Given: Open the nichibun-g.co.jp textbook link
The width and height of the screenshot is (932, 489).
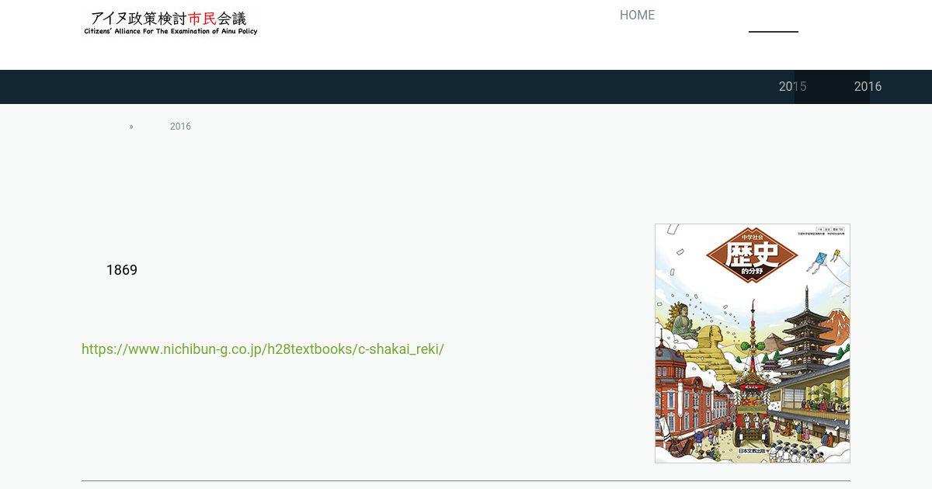Looking at the screenshot, I should pyautogui.click(x=263, y=349).
